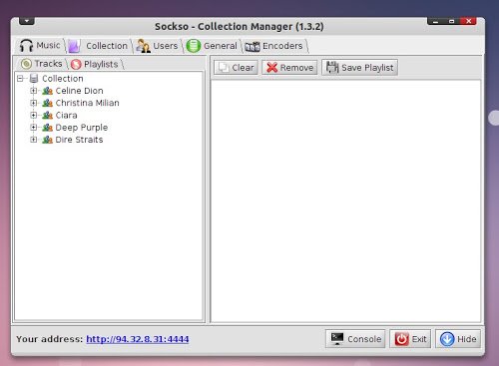Open the Encoders tab
The image size is (499, 366).
(274, 46)
